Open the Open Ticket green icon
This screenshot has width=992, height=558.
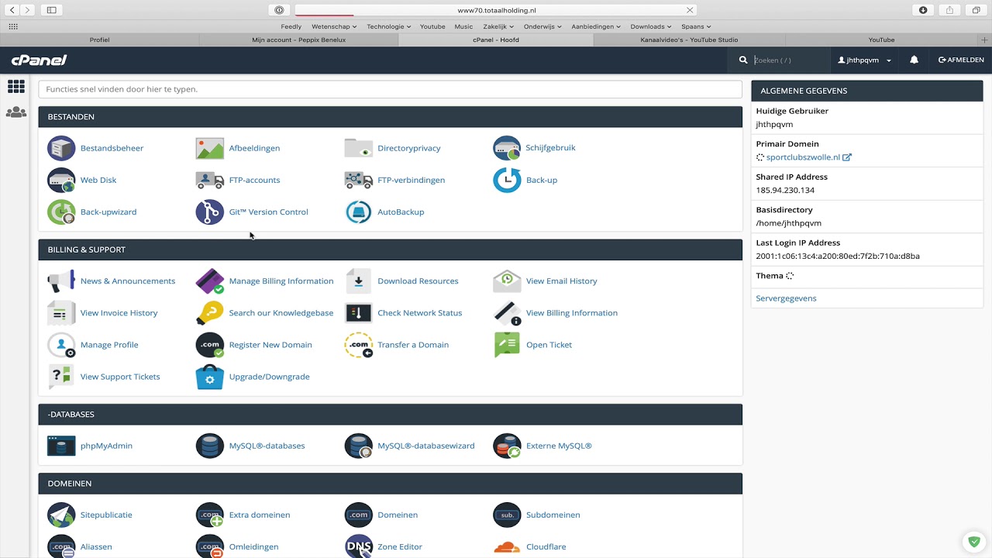click(507, 345)
